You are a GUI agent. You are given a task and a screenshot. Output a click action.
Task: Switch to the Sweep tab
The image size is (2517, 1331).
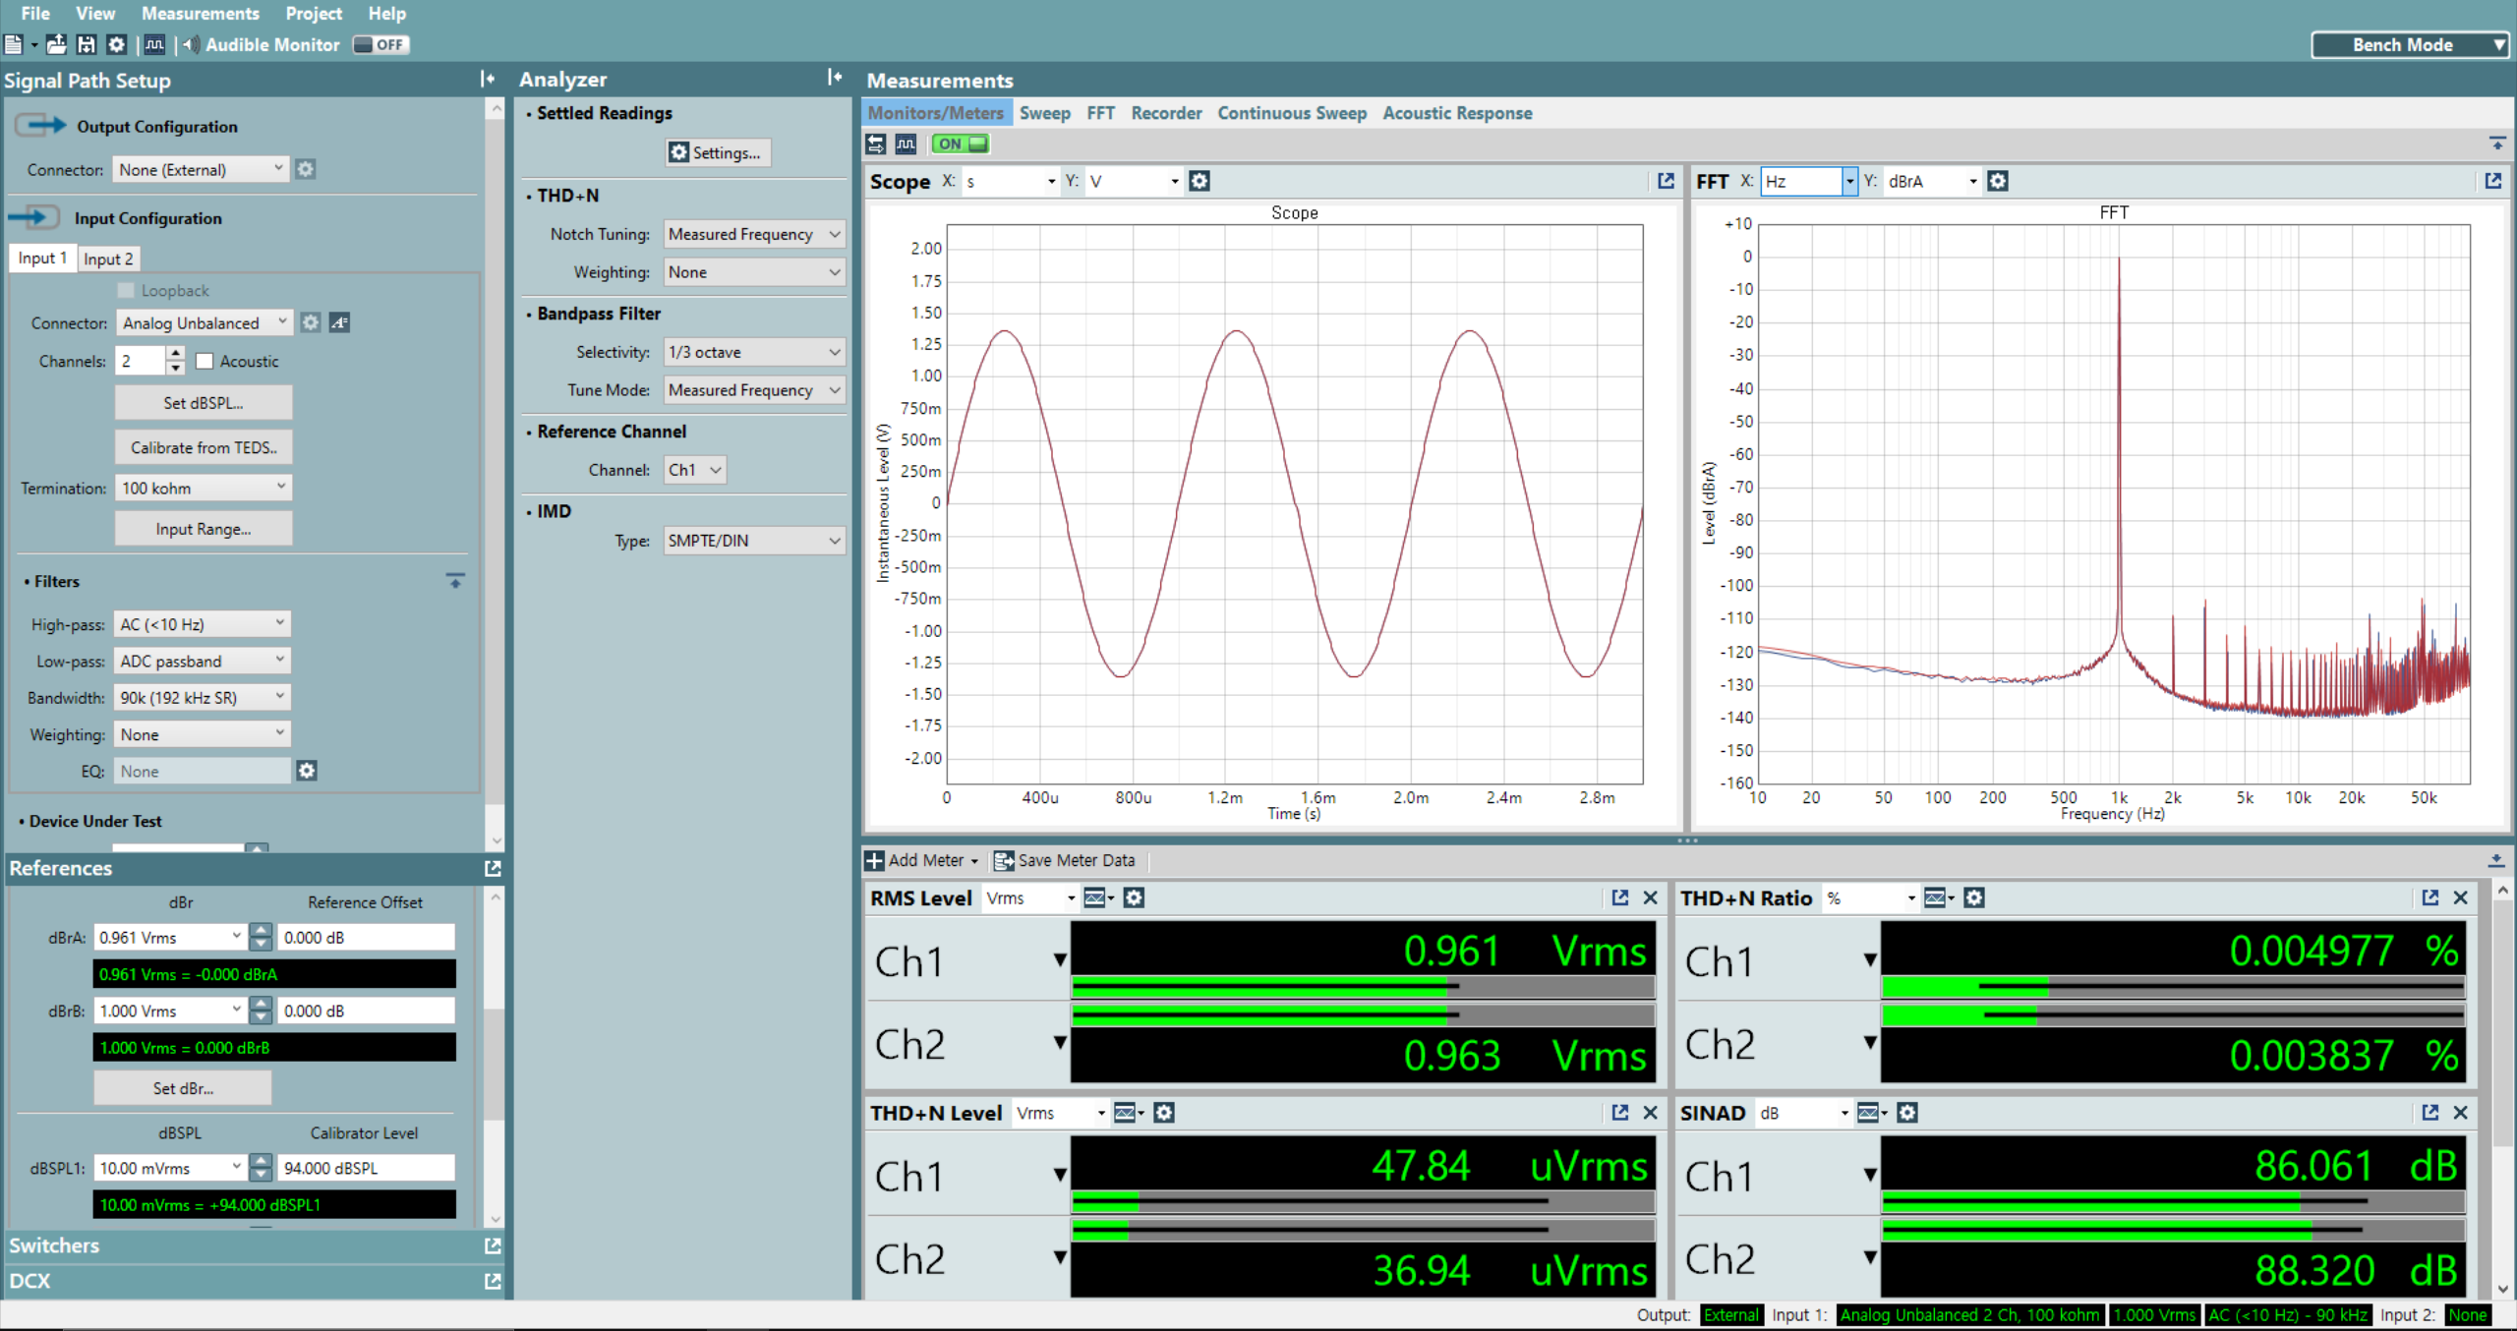click(x=1045, y=113)
